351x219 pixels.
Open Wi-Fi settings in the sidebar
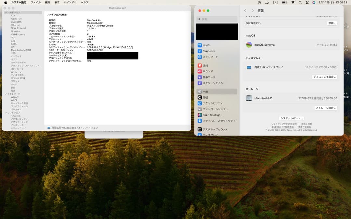206,45
